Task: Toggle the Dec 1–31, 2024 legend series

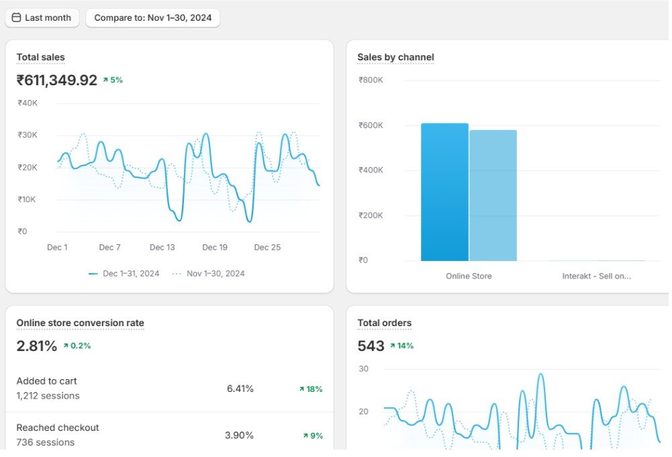Action: point(124,274)
